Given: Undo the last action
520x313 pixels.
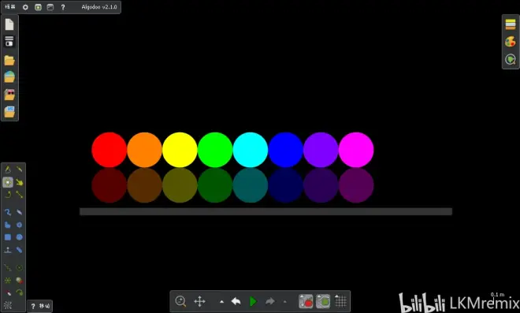Looking at the screenshot, I should click(236, 301).
